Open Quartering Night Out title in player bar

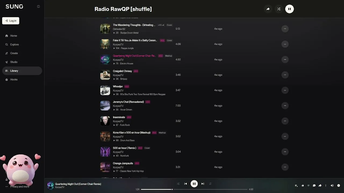tap(78, 184)
